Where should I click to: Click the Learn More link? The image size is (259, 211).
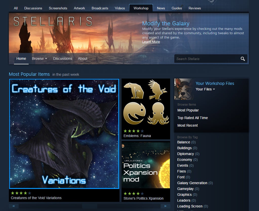[x=151, y=42]
